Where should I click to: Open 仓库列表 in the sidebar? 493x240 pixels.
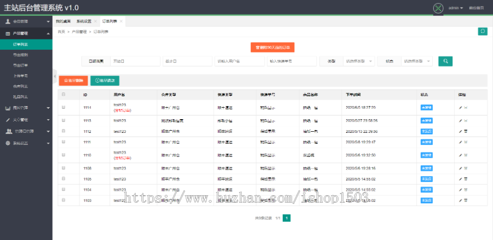(26, 86)
